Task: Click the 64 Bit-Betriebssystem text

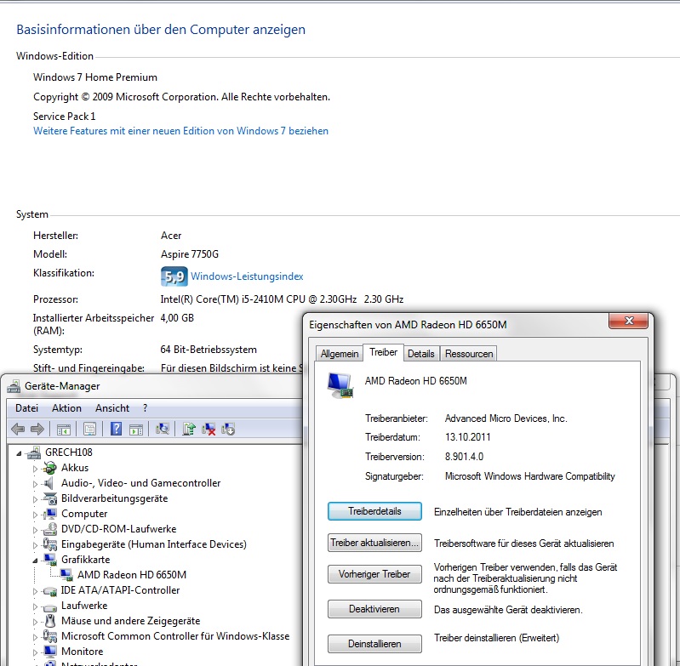Action: (x=209, y=350)
